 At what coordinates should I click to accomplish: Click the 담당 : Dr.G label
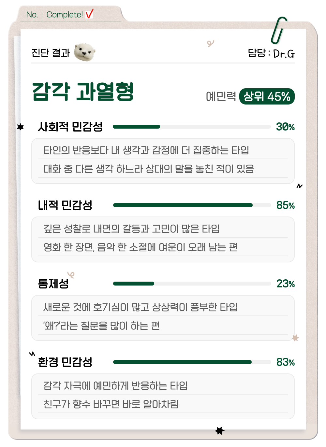click(x=271, y=53)
